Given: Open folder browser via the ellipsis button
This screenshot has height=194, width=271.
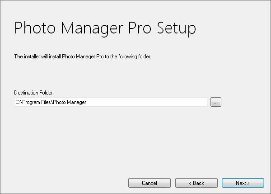Looking at the screenshot, I should (x=216, y=102).
